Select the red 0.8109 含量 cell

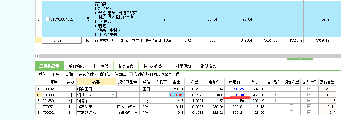[177, 95]
